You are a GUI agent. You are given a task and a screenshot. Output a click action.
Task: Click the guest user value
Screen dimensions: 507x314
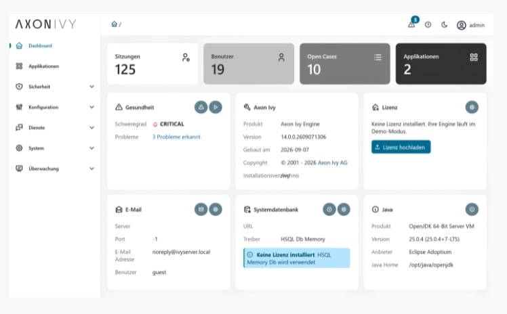[x=159, y=272]
